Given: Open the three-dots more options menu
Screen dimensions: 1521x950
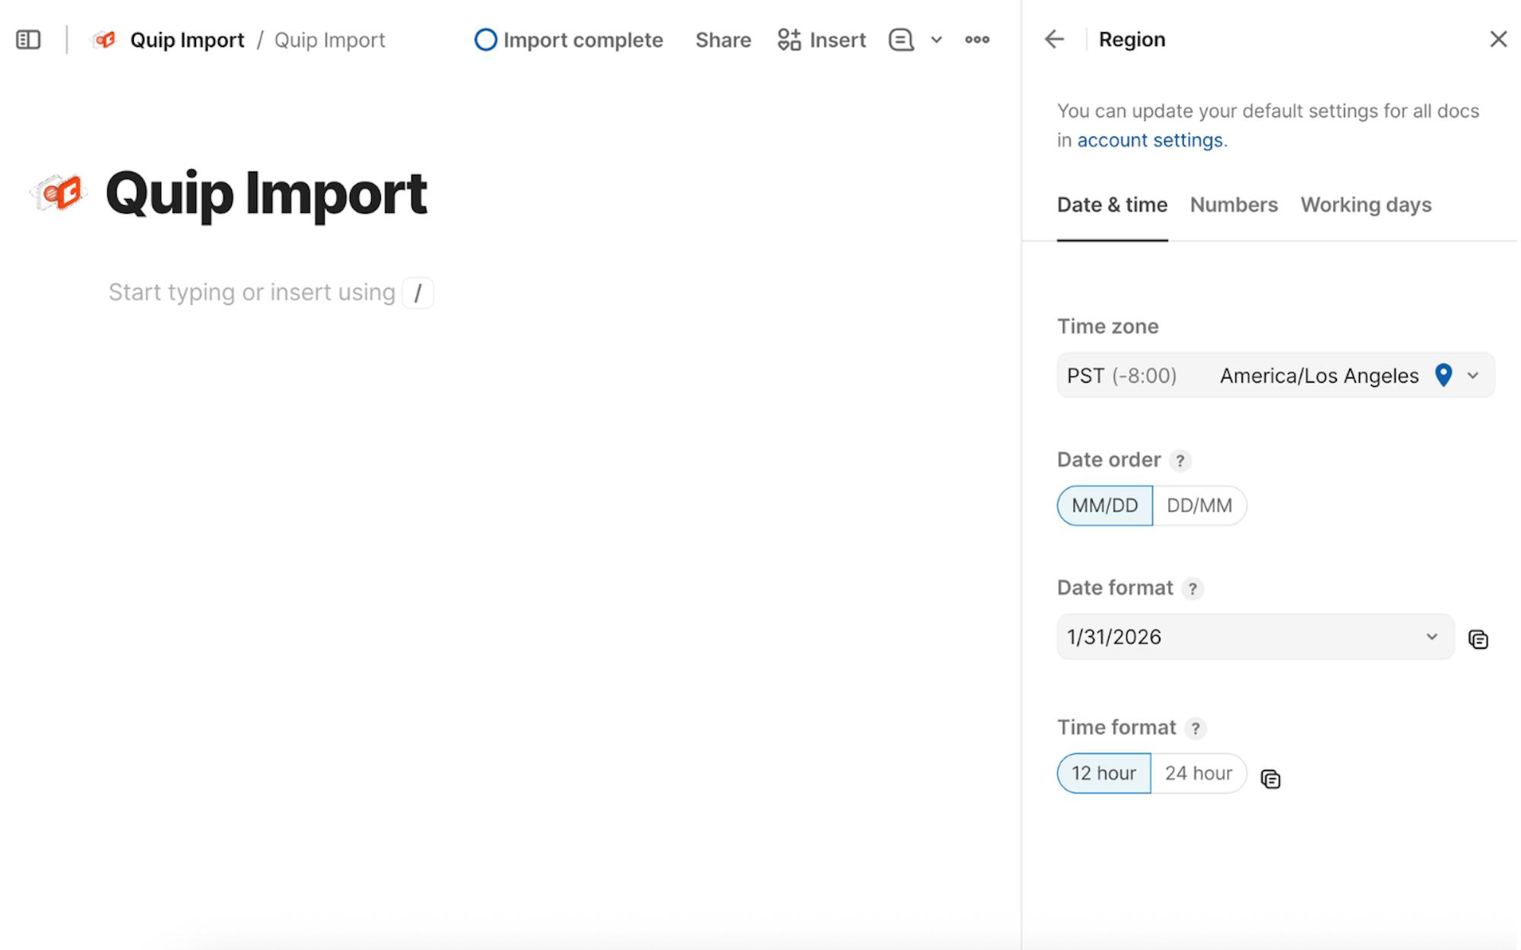Looking at the screenshot, I should (x=976, y=40).
